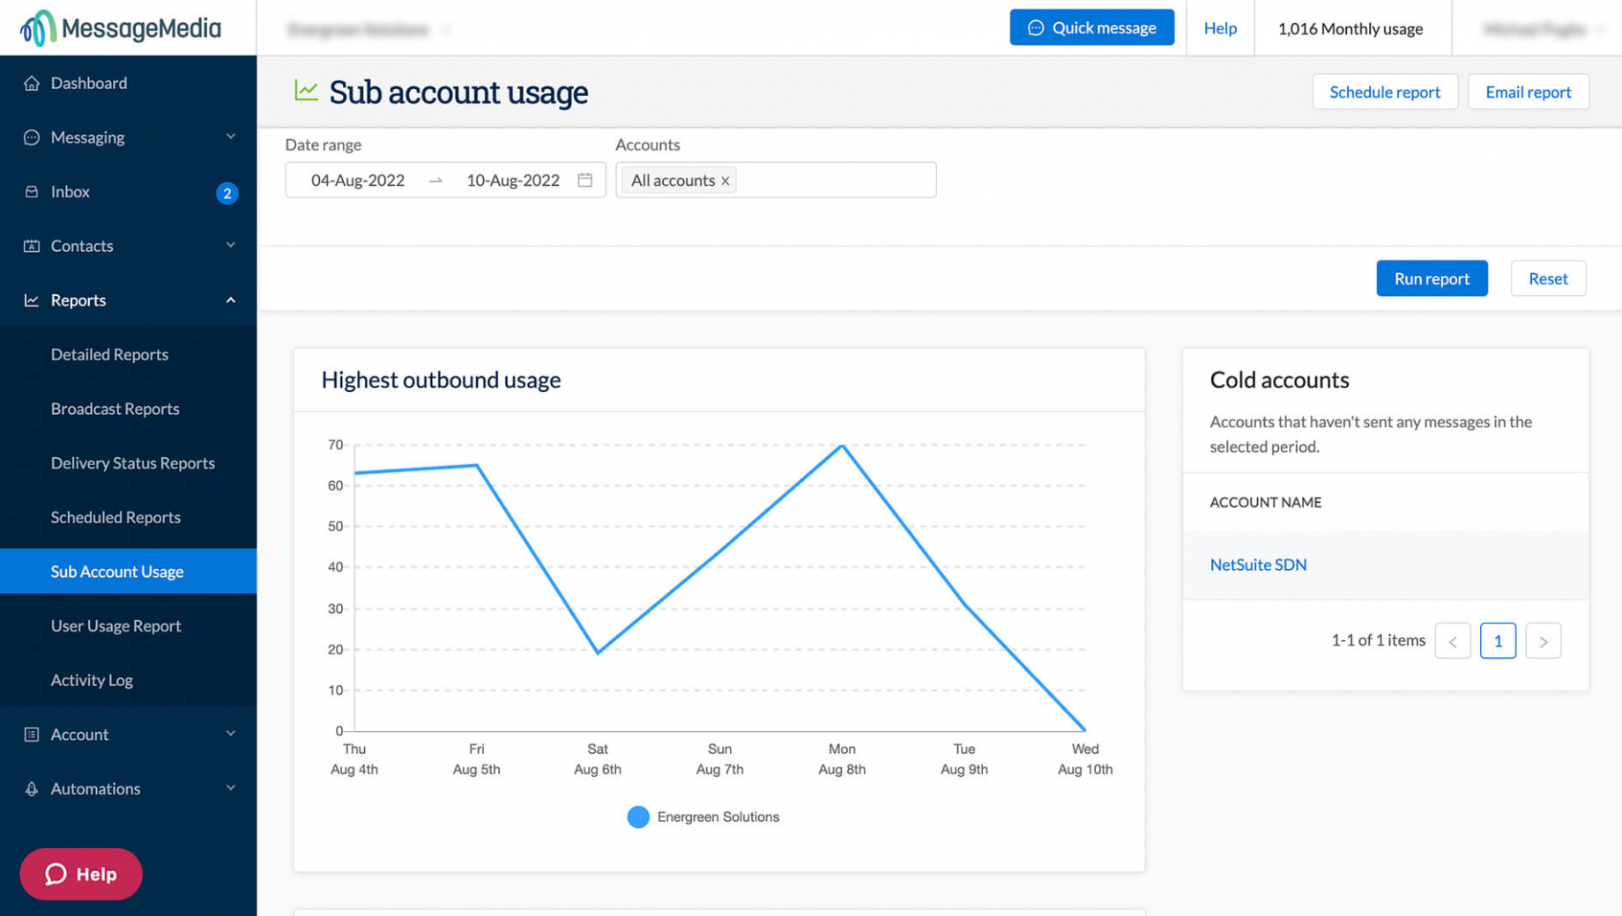
Task: Open the NetSuite SDN account link
Action: click(1258, 565)
